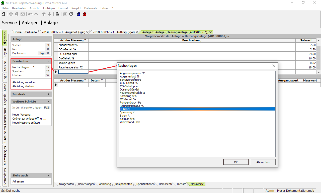This screenshot has width=321, height=193.
Task: Click 'Neue Messung erfassen' link
Action: (27, 123)
